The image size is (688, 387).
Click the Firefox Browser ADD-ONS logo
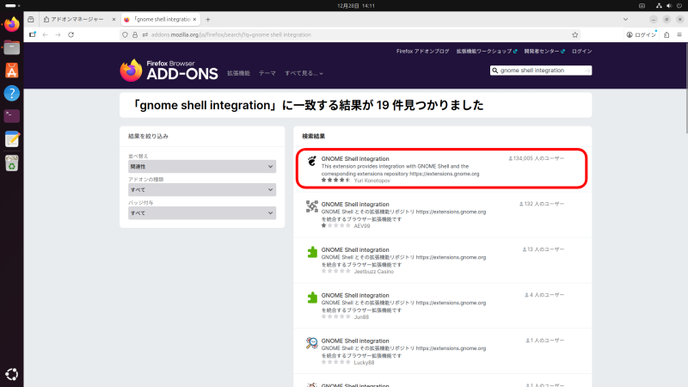click(x=169, y=71)
